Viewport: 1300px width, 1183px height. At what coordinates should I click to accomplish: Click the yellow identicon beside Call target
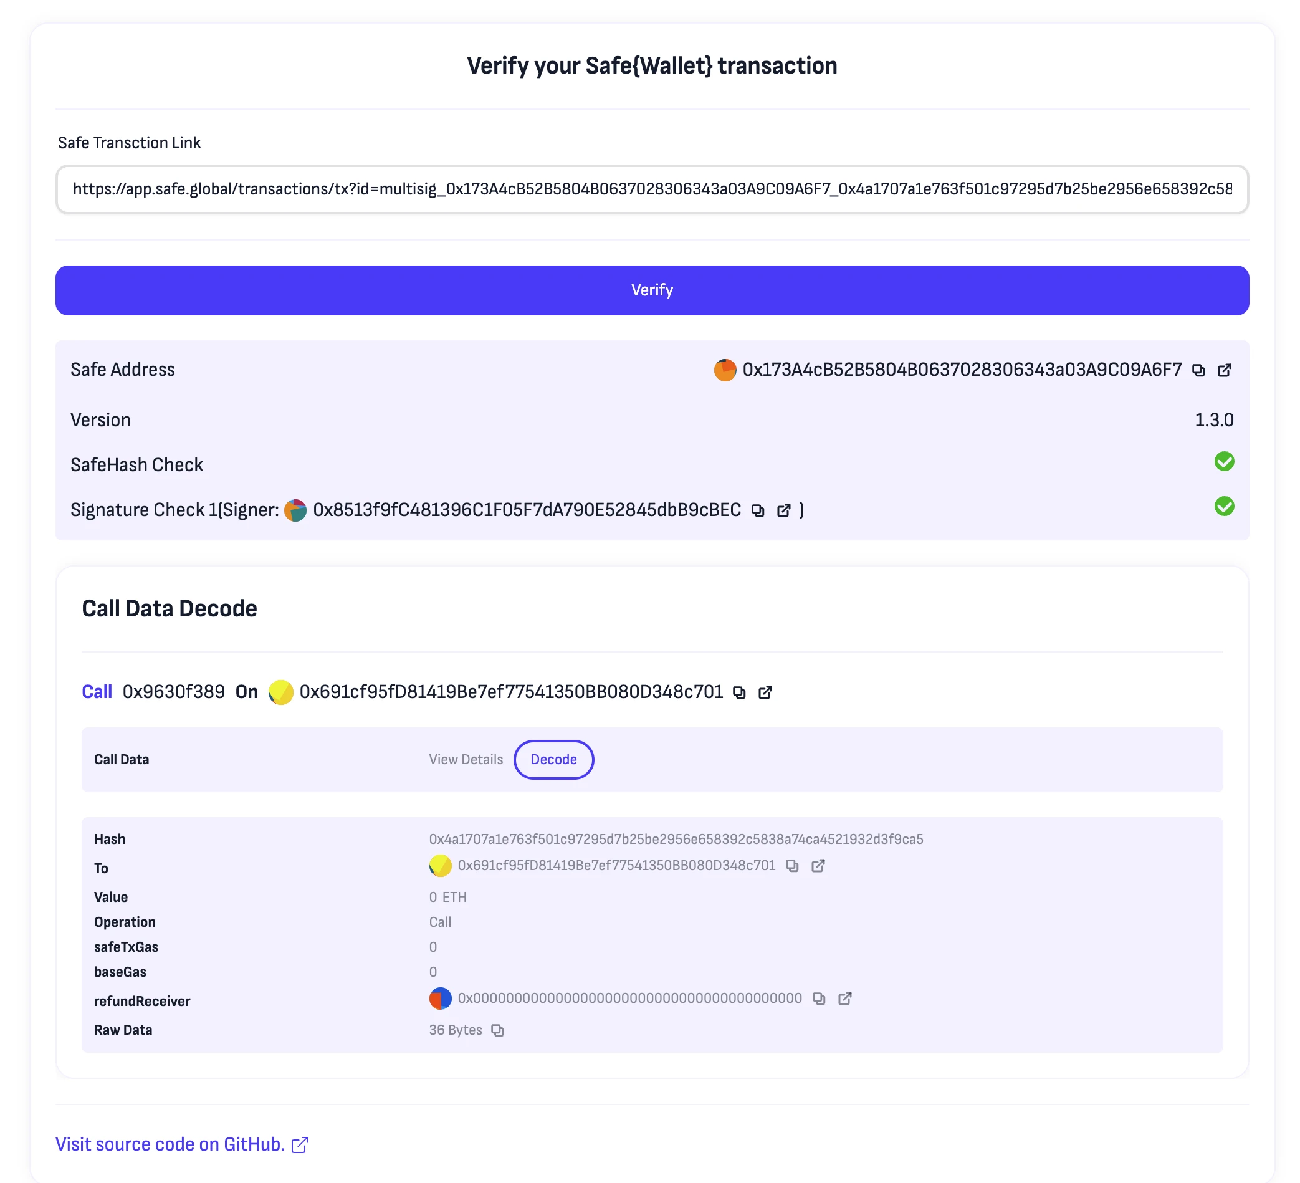pyautogui.click(x=280, y=692)
